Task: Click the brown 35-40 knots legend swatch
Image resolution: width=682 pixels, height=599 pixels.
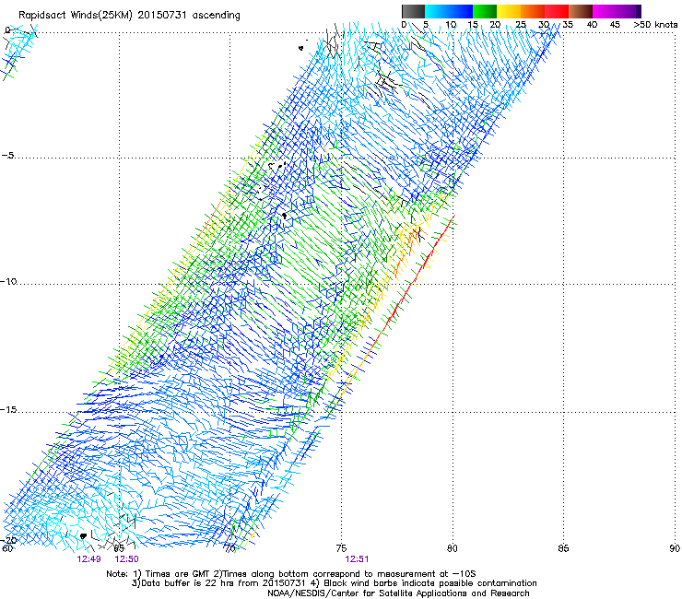Action: (581, 11)
